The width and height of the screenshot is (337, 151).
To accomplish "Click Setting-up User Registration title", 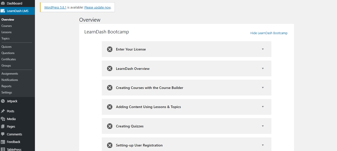I will pyautogui.click(x=139, y=145).
